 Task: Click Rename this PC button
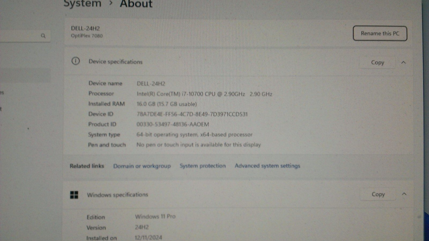[380, 33]
